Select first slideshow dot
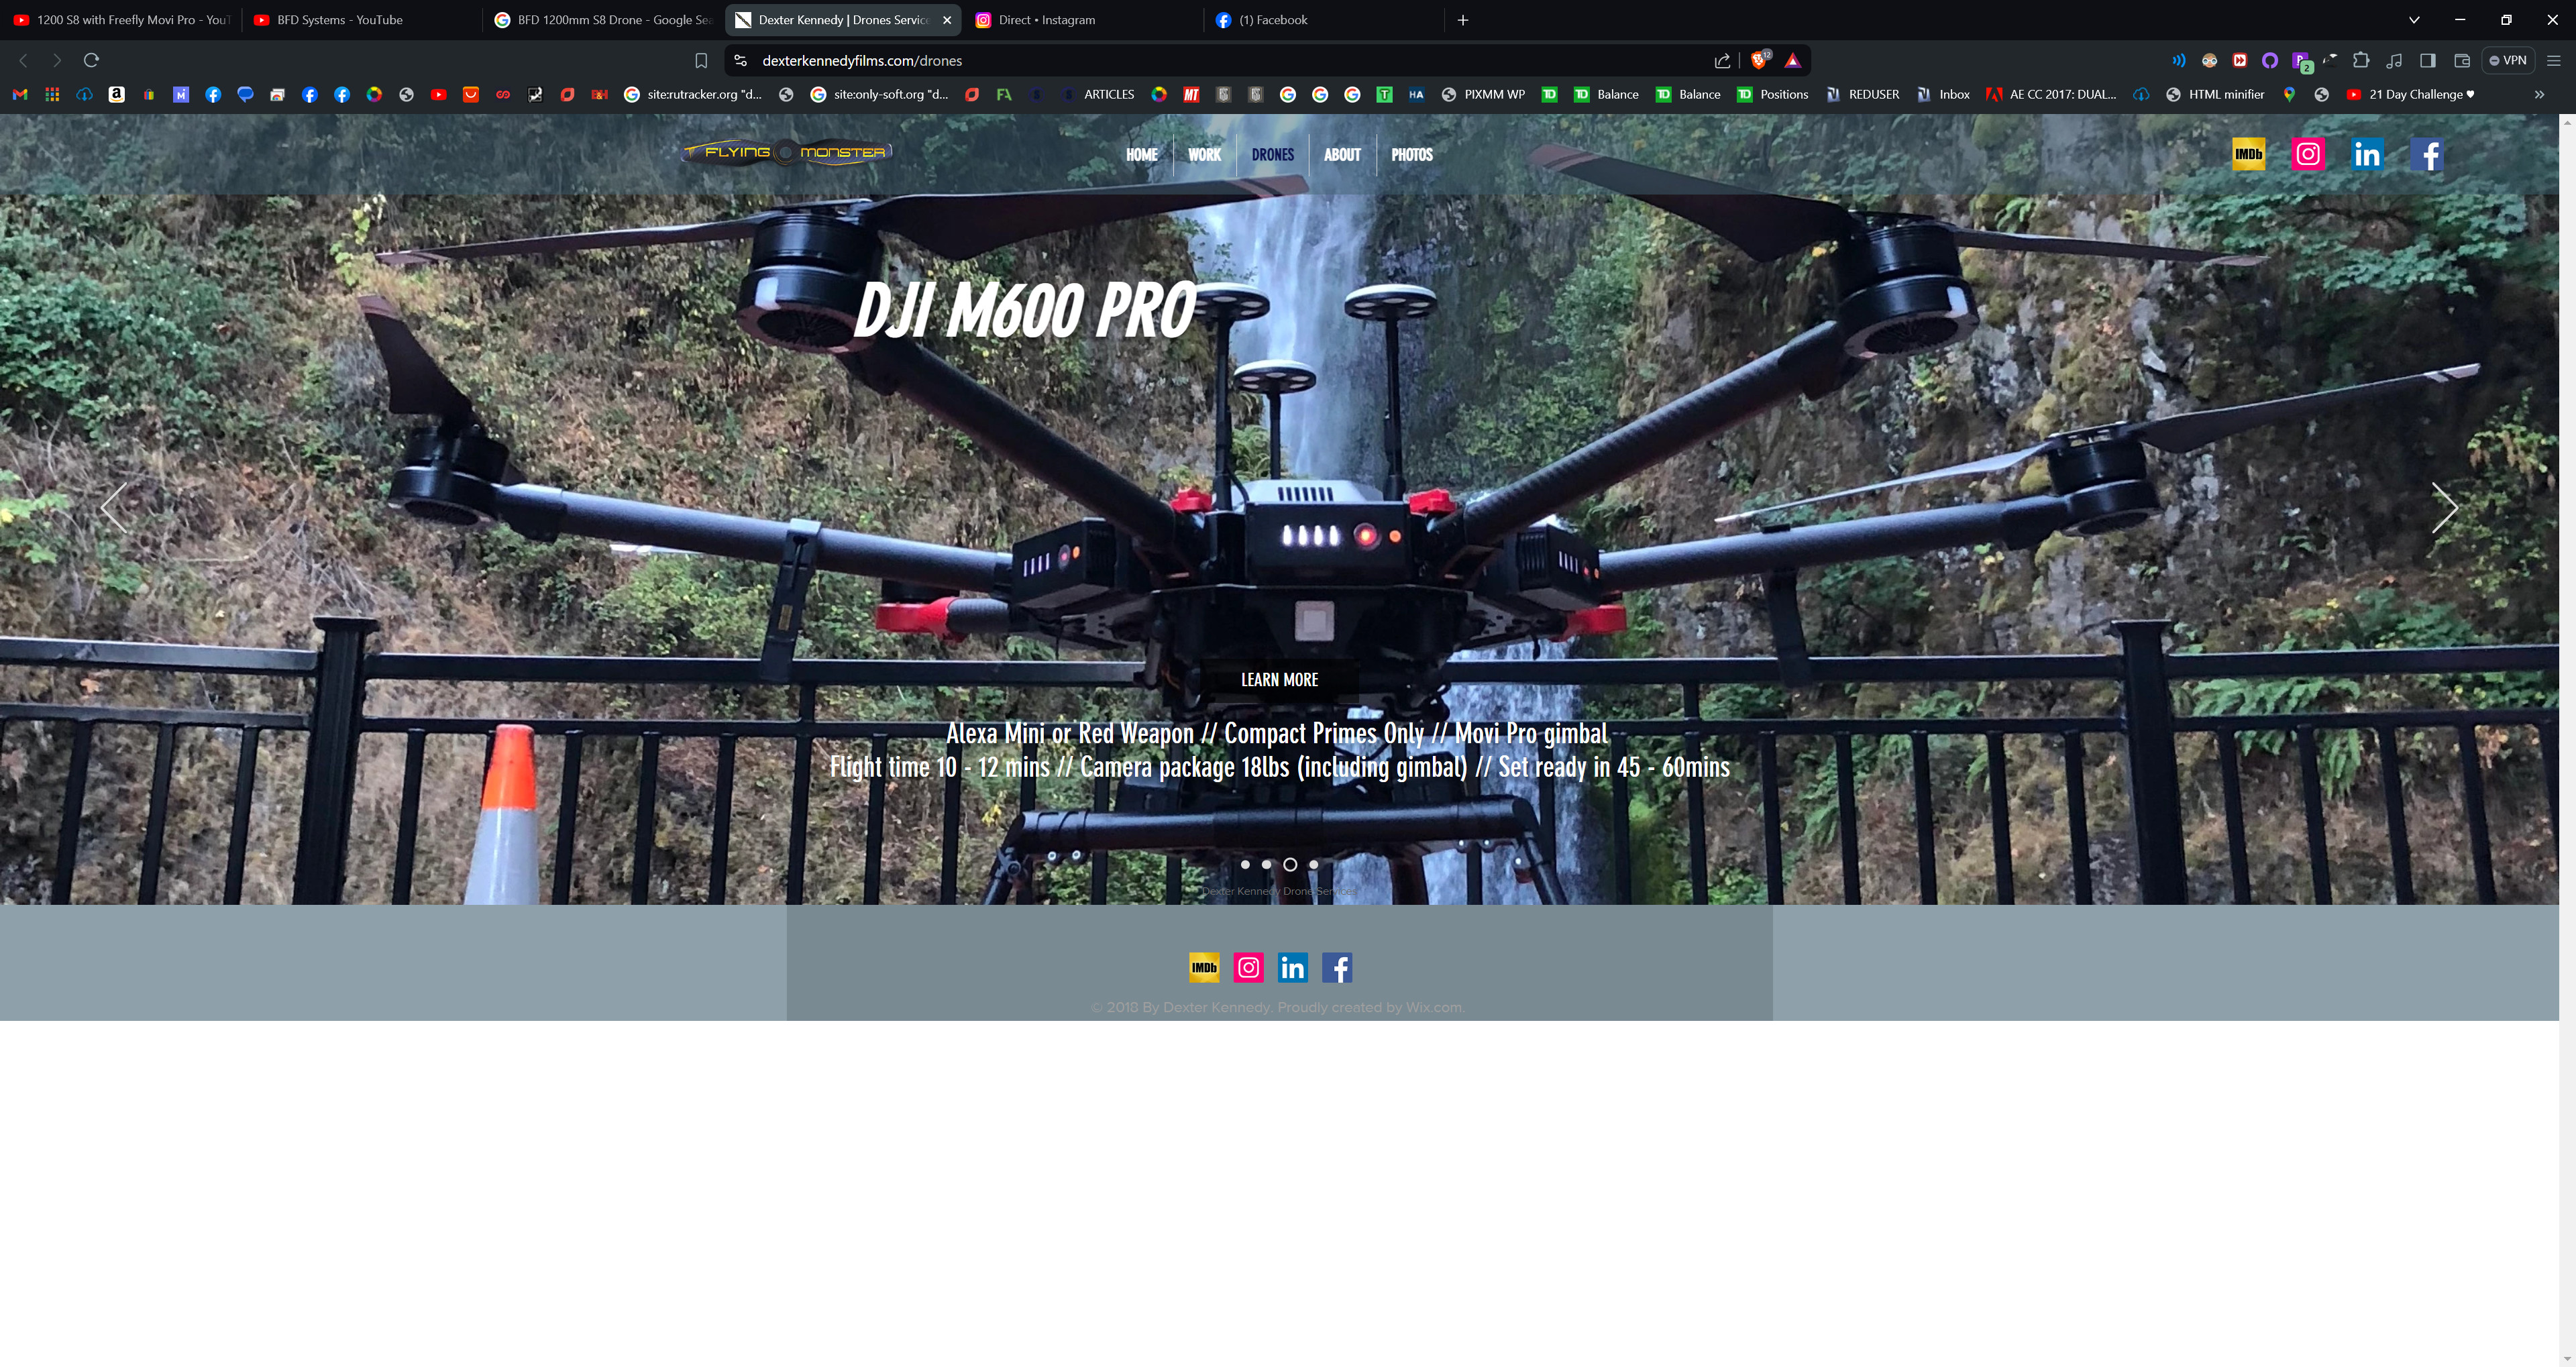The width and height of the screenshot is (2576, 1367). pos(1245,864)
